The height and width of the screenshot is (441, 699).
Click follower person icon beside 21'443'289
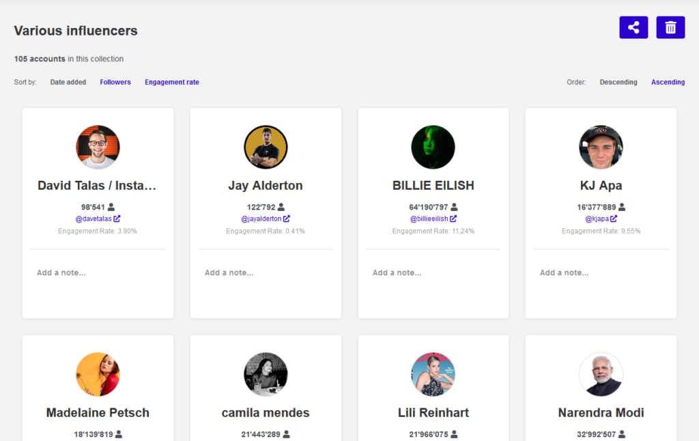(286, 434)
